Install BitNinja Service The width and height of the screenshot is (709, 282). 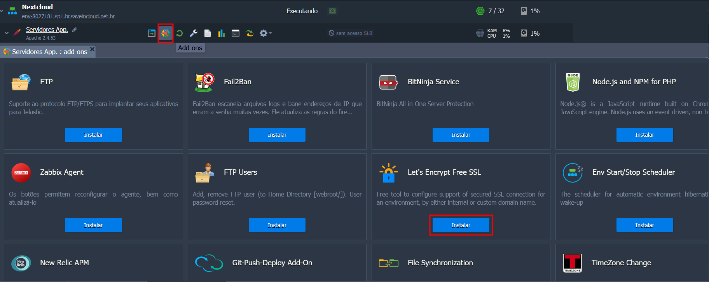tap(461, 135)
